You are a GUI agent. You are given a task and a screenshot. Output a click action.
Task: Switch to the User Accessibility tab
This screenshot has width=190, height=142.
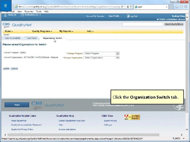click(13, 38)
